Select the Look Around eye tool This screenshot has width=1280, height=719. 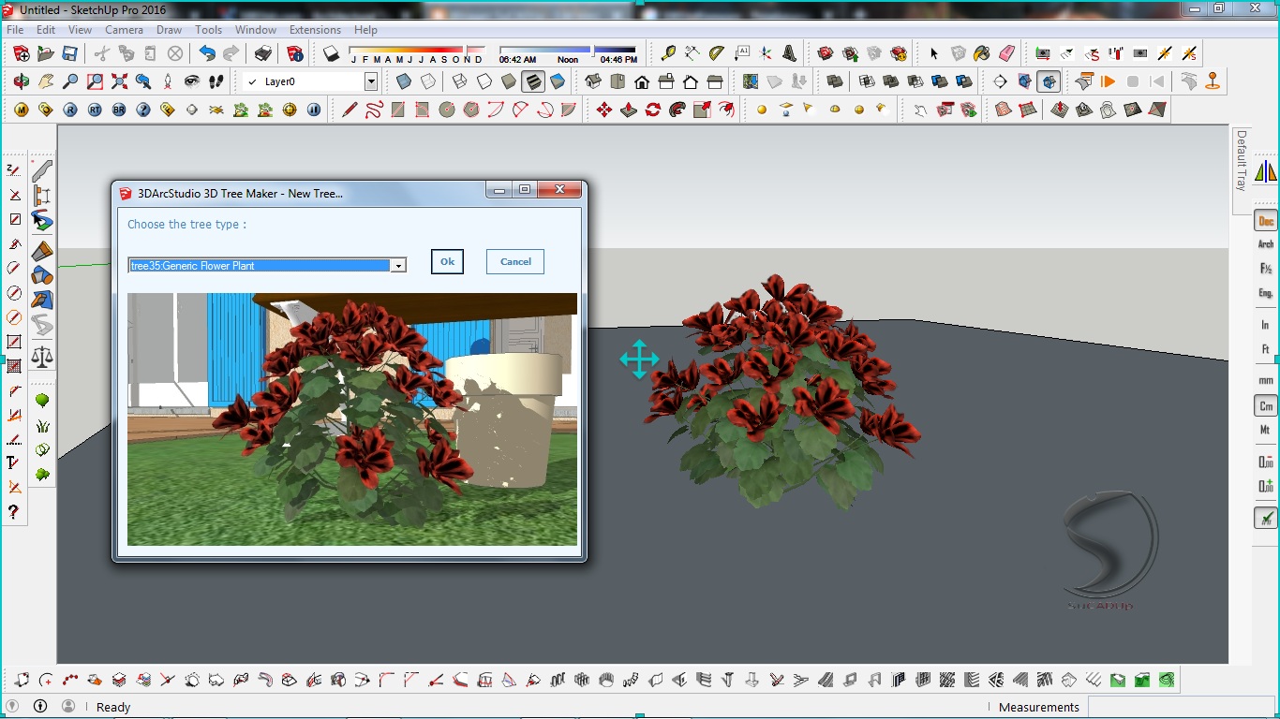(x=193, y=81)
